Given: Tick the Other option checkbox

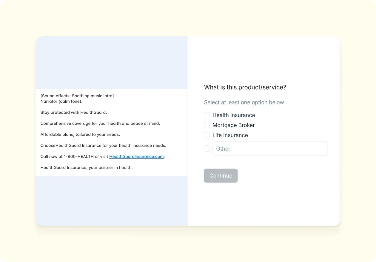Looking at the screenshot, I should [x=207, y=148].
